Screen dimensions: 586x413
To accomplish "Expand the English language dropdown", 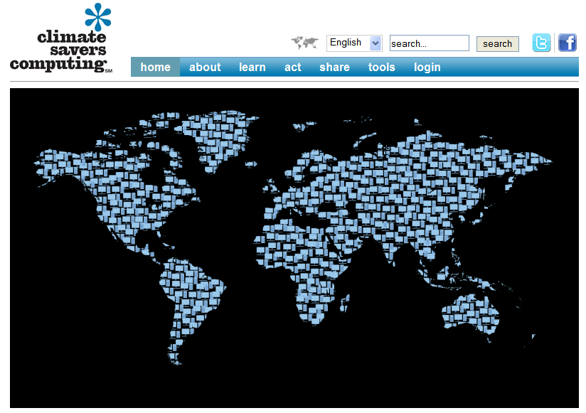I will [354, 43].
